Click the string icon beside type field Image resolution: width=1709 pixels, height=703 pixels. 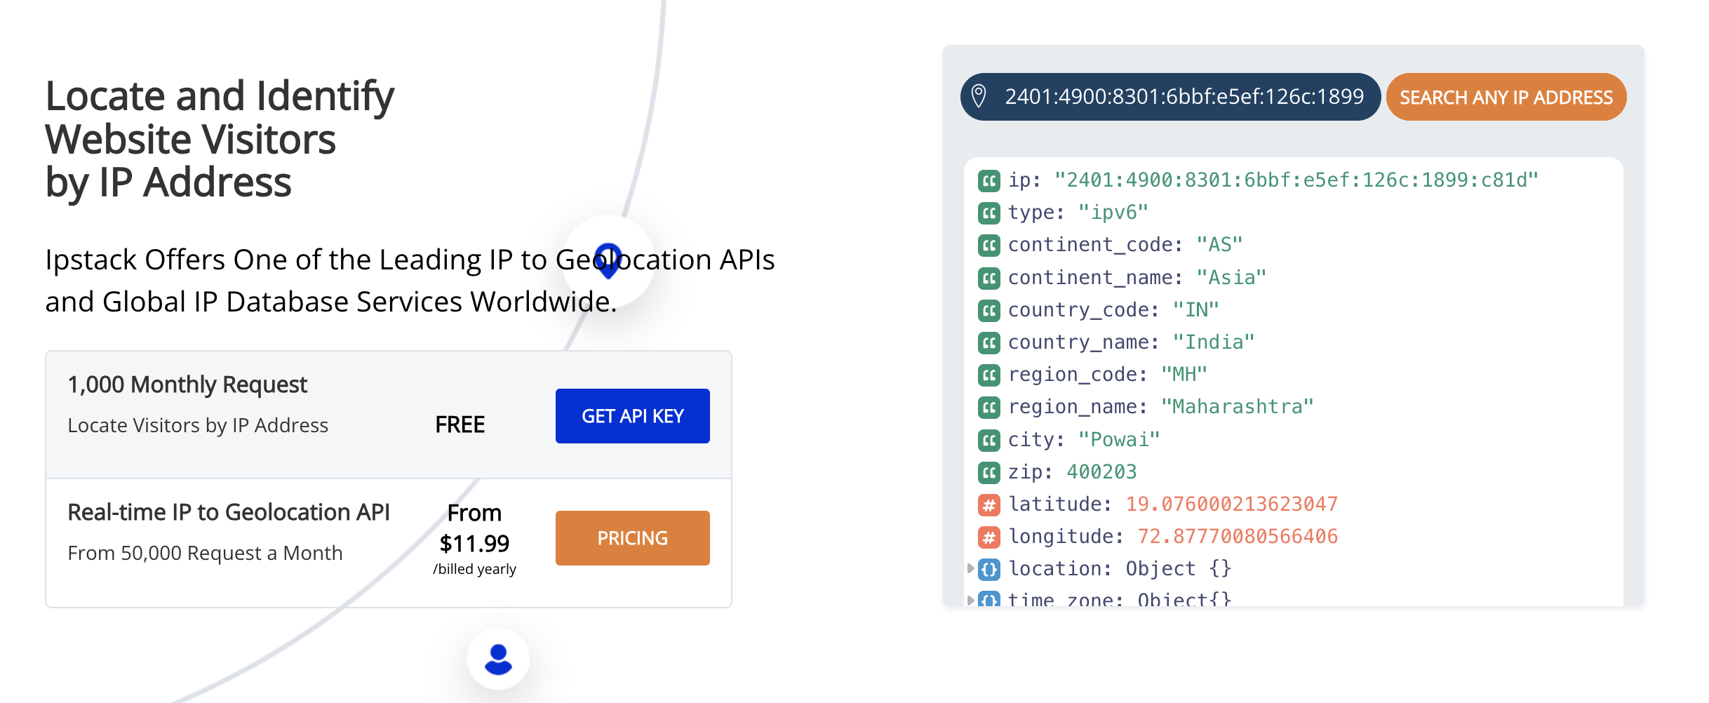click(x=988, y=213)
